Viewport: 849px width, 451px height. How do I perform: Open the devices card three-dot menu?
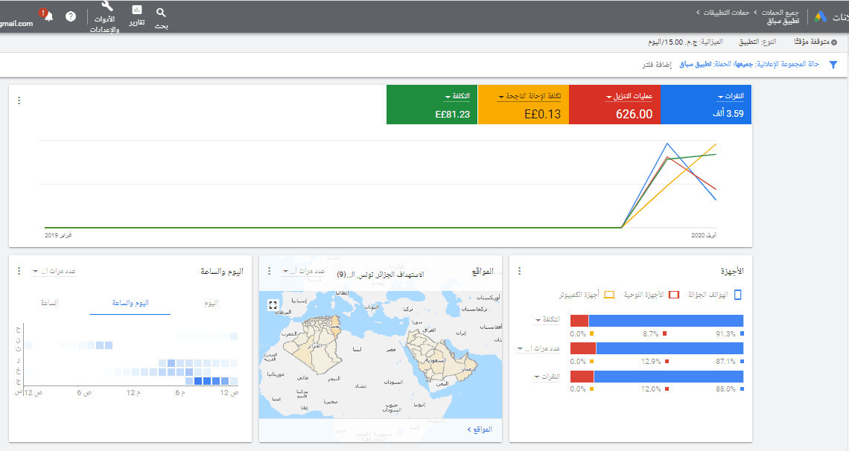tap(519, 270)
